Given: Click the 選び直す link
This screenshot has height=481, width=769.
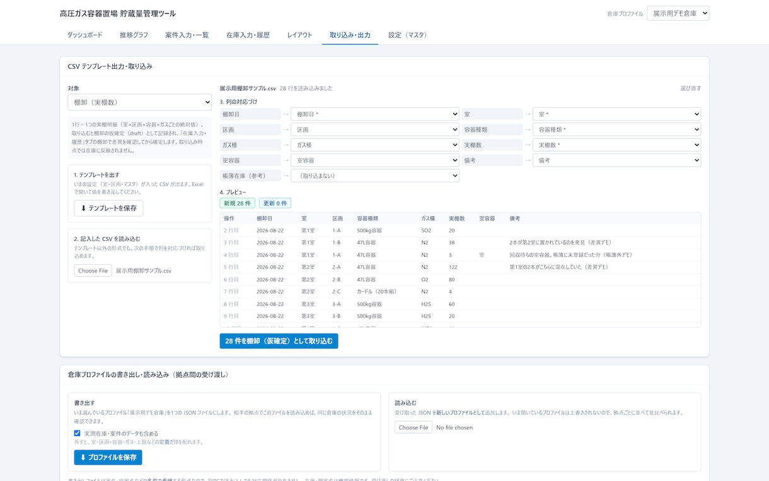Looking at the screenshot, I should point(690,88).
